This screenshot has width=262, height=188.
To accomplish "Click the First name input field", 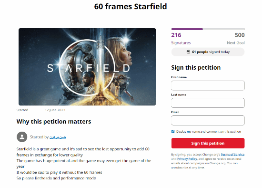I will [x=208, y=85].
